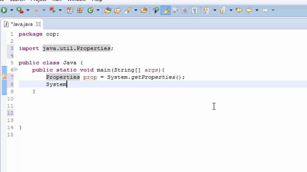
Task: Click the New Java Package icon
Action: 80,10
